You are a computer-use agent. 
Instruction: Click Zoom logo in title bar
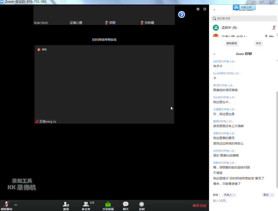[2, 1]
